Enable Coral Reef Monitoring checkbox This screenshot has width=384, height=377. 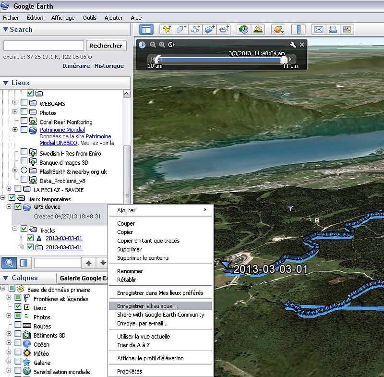point(24,121)
